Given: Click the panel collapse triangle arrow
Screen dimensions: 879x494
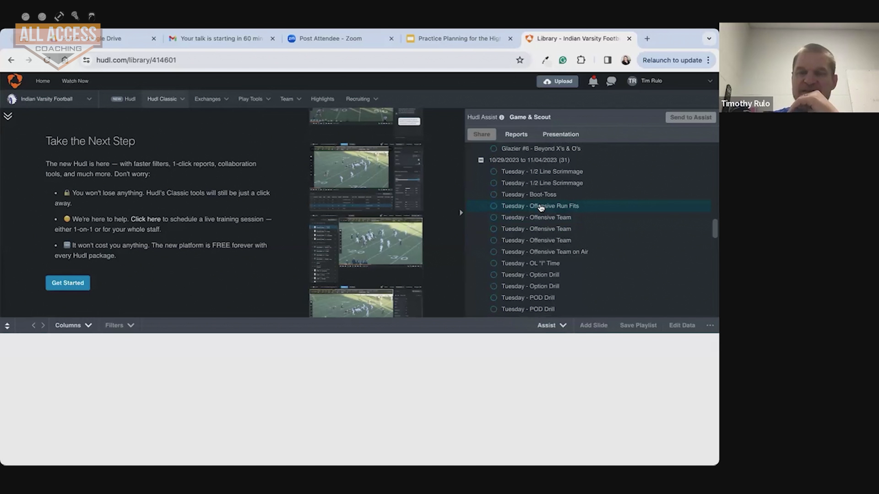Looking at the screenshot, I should pyautogui.click(x=461, y=213).
